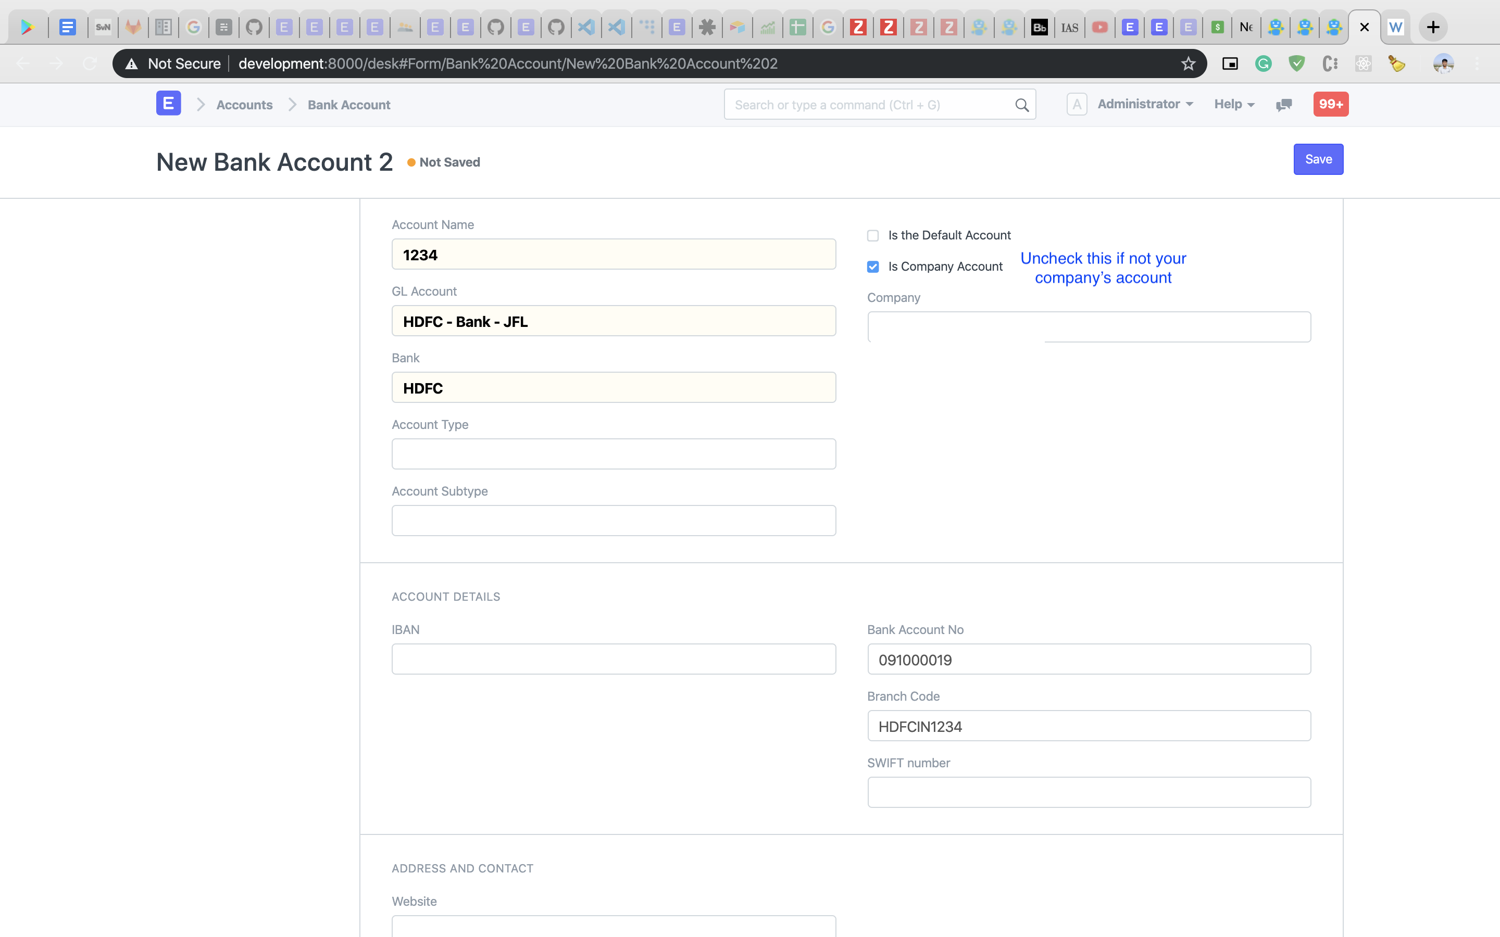Expand the Administrator user menu
1500x937 pixels.
point(1145,104)
